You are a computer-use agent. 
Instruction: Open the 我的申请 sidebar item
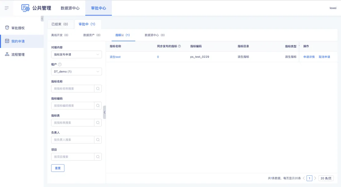point(22,41)
